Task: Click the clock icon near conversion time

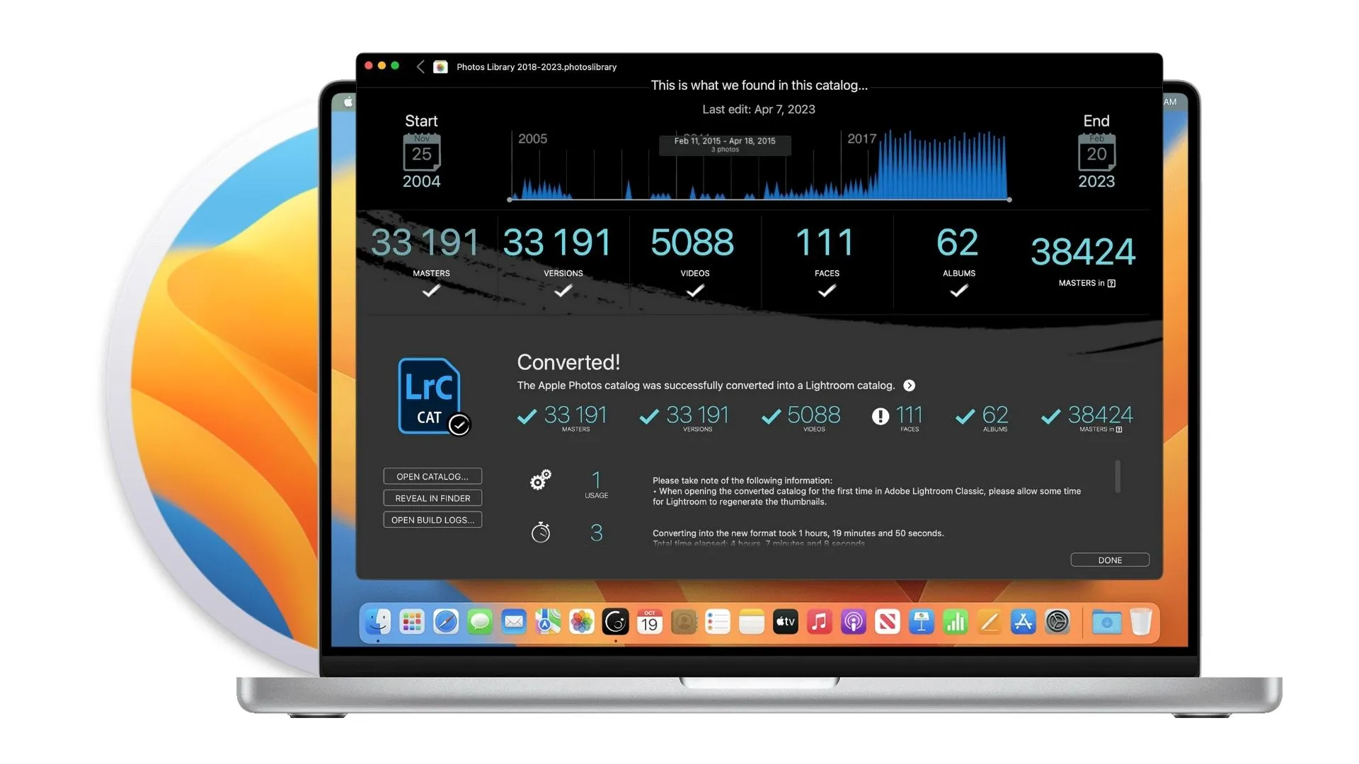Action: [539, 533]
